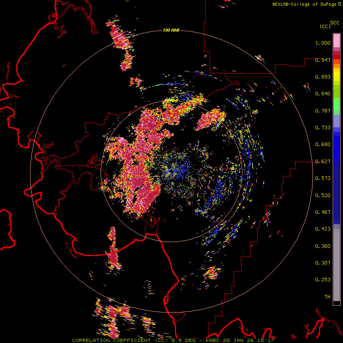Select the 0.733 scale value
The image size is (343, 343).
(x=323, y=128)
